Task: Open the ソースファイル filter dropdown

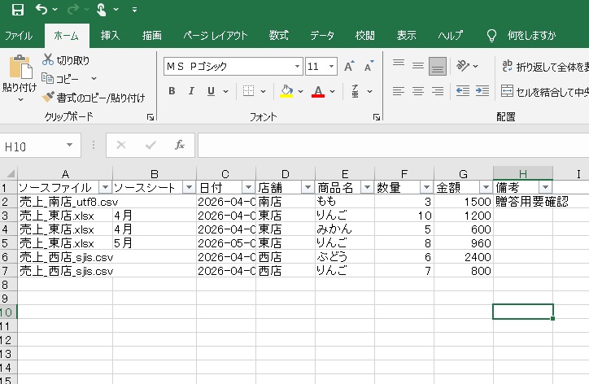Action: click(x=105, y=187)
